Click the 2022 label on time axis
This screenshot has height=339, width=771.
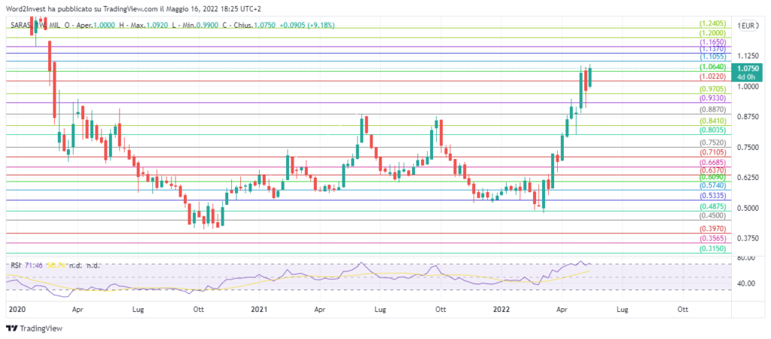[502, 310]
